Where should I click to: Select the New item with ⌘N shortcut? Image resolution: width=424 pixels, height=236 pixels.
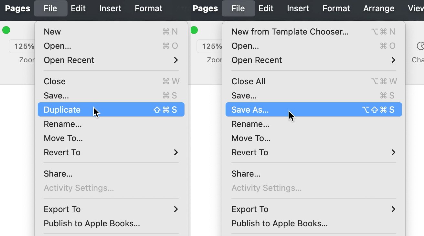click(x=111, y=32)
